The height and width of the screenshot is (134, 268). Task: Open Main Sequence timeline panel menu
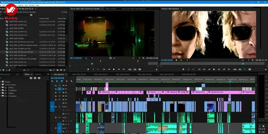click(x=66, y=74)
